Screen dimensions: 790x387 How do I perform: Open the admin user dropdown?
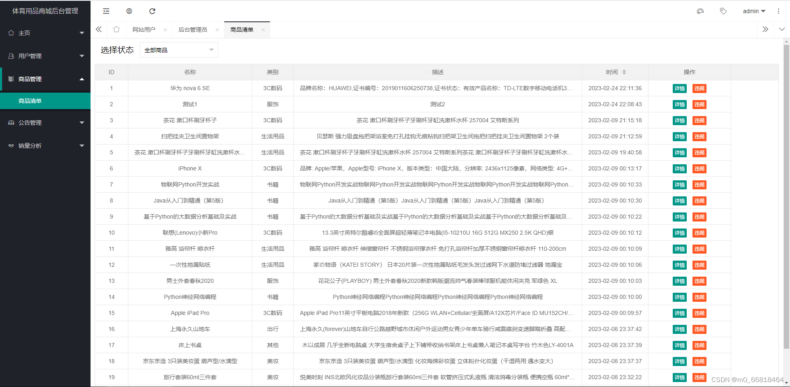pyautogui.click(x=754, y=11)
